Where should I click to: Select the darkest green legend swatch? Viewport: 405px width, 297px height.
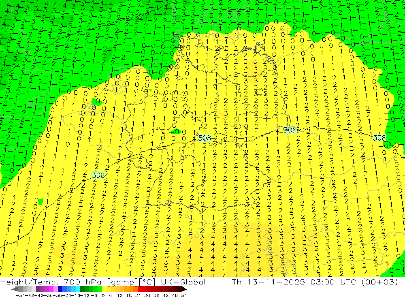82,289
